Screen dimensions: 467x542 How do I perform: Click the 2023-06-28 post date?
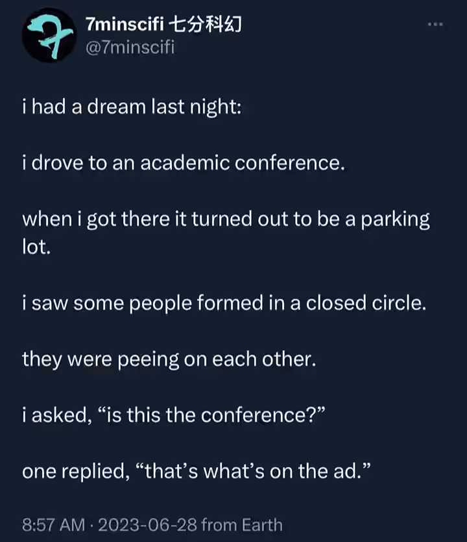(x=148, y=524)
